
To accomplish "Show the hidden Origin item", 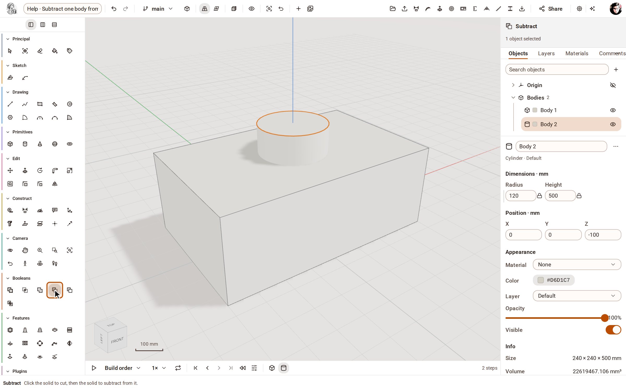I will (613, 85).
